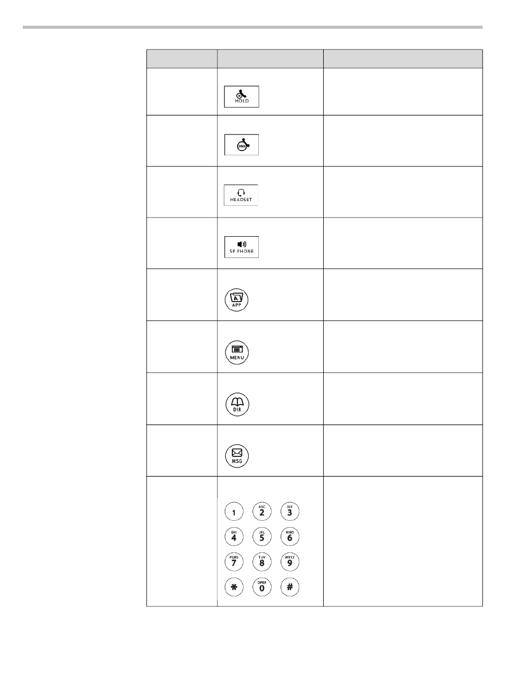Open the MENU key icon

236,352
